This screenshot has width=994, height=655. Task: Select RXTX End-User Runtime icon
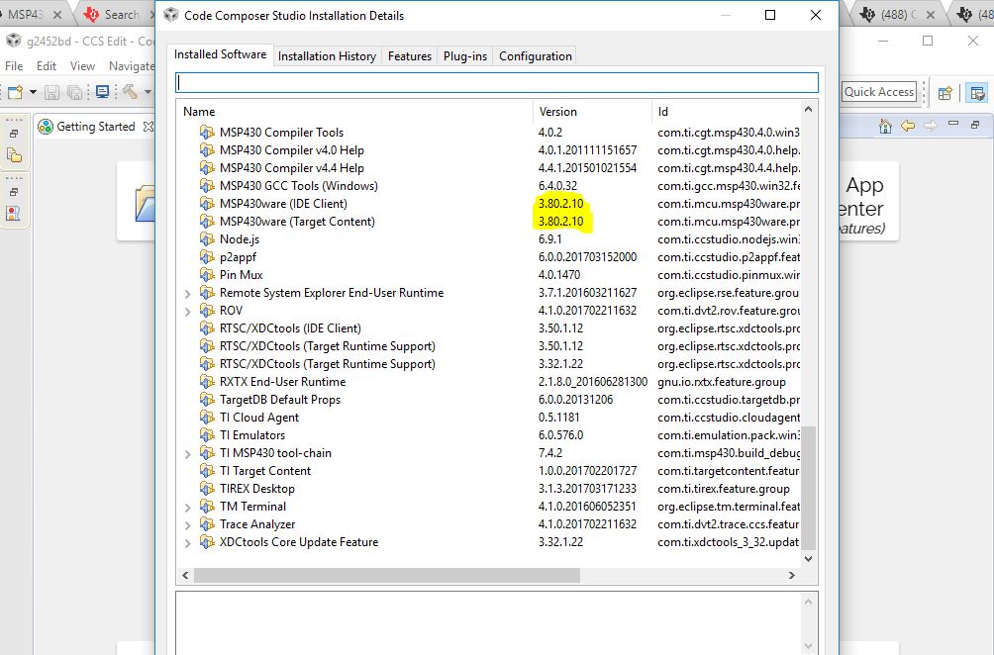point(207,381)
